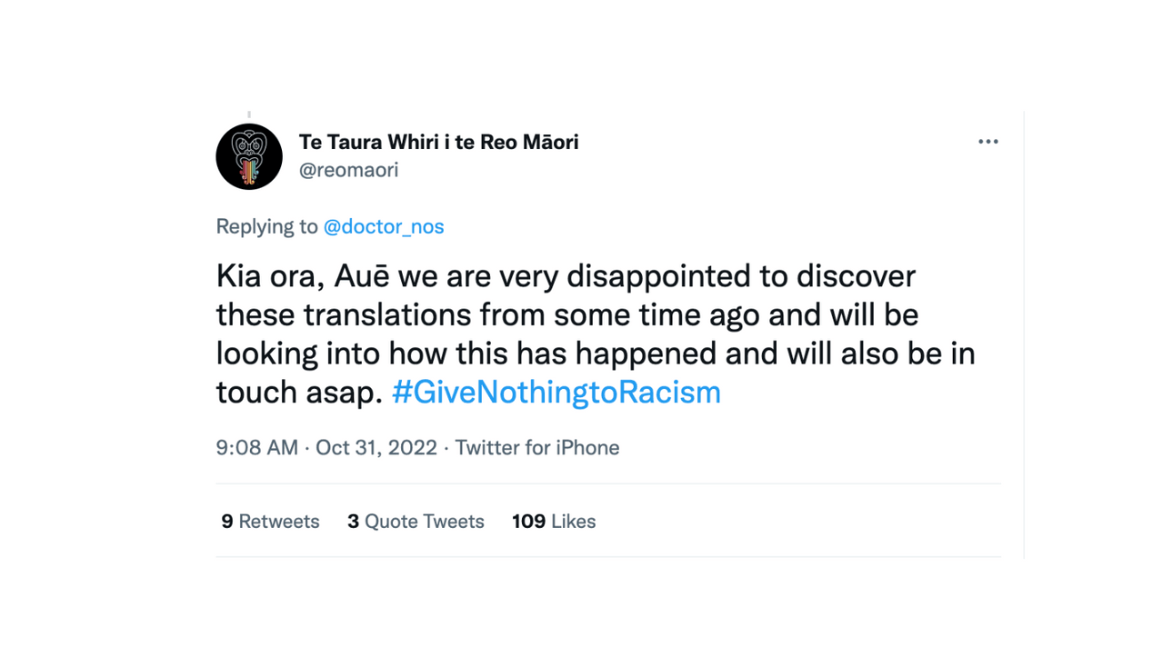Click the @reomaori handle
This screenshot has width=1173, height=667.
[x=348, y=170]
